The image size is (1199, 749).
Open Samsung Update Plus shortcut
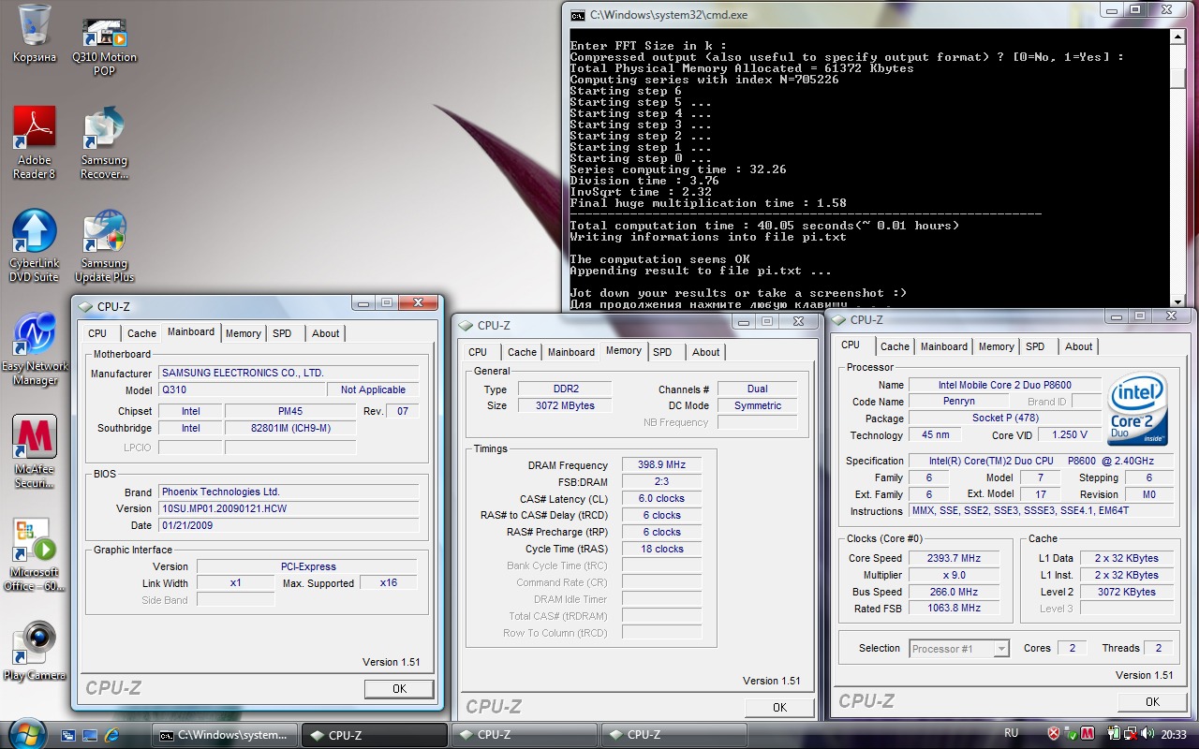pos(104,245)
